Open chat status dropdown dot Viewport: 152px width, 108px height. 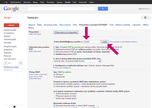[10, 63]
